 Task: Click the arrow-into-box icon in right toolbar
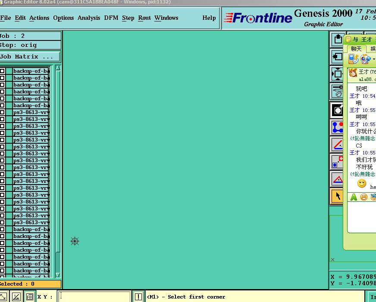pos(337,57)
